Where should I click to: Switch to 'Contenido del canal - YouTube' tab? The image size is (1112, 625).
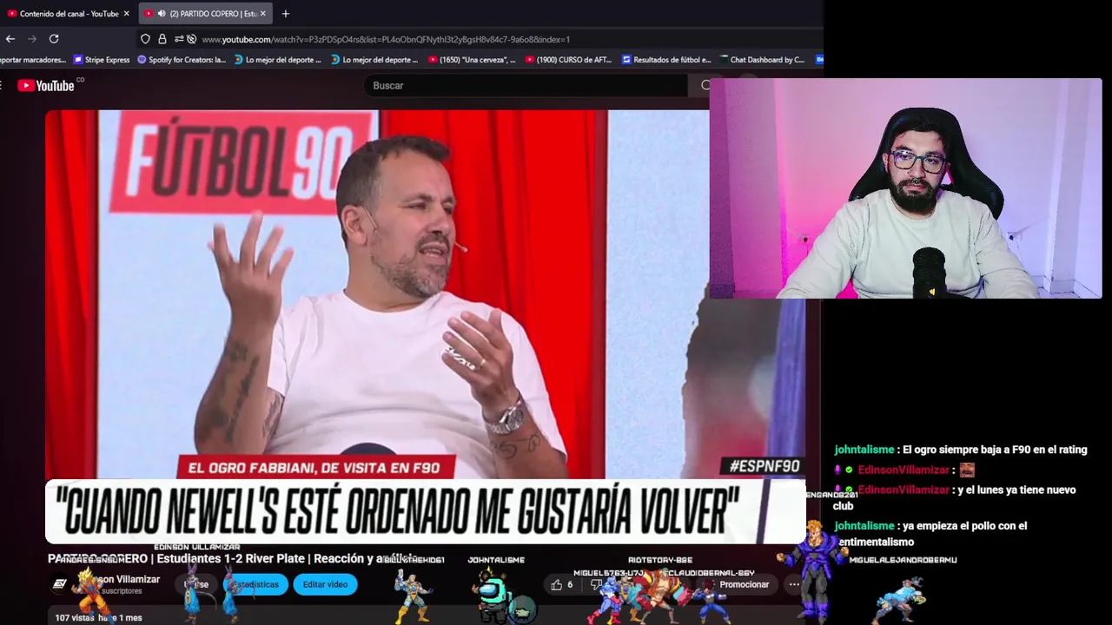point(68,14)
